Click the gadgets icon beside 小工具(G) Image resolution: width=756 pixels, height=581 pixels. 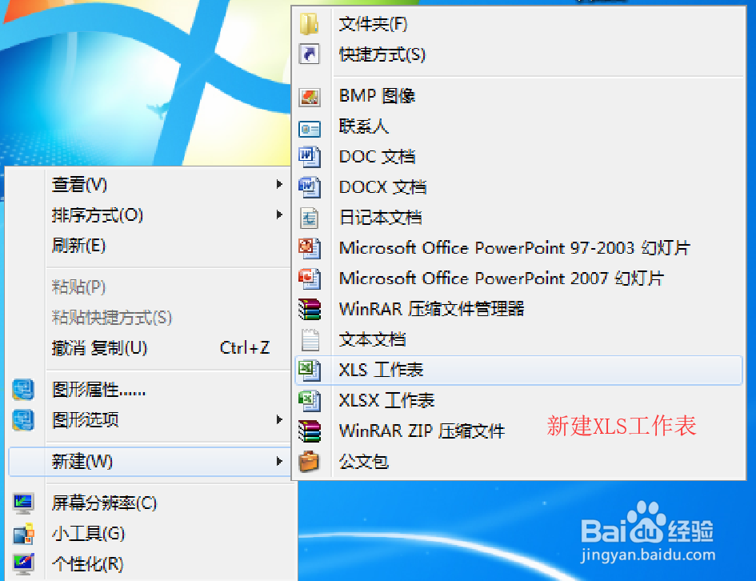tap(23, 535)
